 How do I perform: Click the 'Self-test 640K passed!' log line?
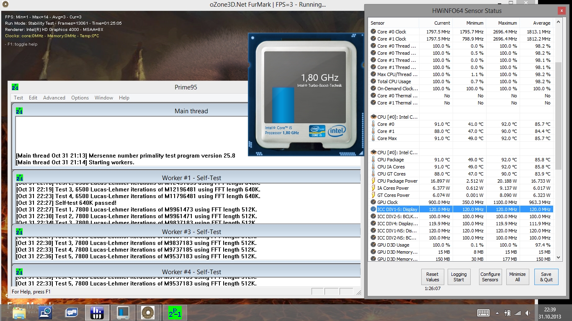[66, 203]
